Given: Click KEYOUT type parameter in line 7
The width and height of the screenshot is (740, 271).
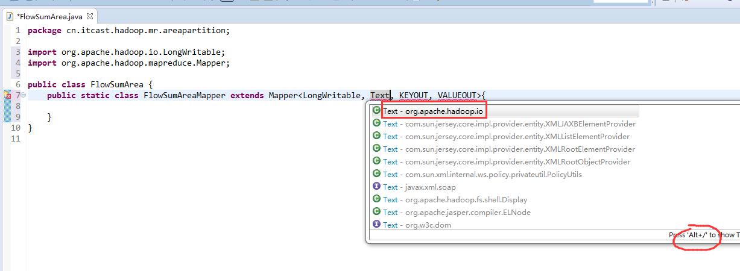Looking at the screenshot, I should tap(414, 95).
